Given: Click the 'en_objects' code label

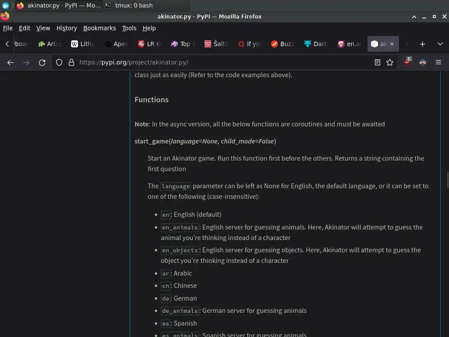Looking at the screenshot, I should click(180, 251).
